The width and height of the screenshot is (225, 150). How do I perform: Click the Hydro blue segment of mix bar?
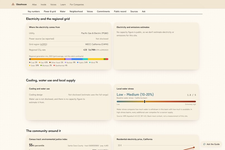tap(77, 59)
